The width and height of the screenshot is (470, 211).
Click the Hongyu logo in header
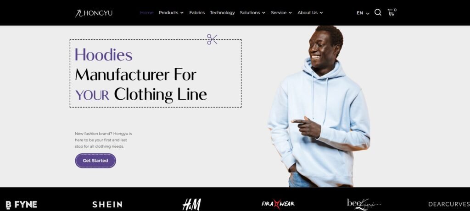pyautogui.click(x=94, y=13)
